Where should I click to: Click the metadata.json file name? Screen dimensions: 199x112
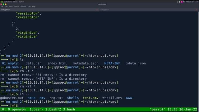tap(86, 63)
